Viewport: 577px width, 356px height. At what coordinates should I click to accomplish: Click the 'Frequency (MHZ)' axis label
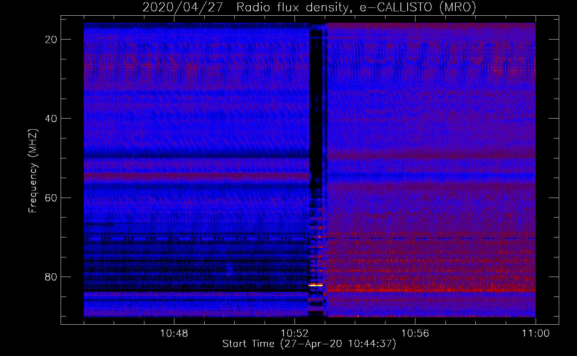33,171
